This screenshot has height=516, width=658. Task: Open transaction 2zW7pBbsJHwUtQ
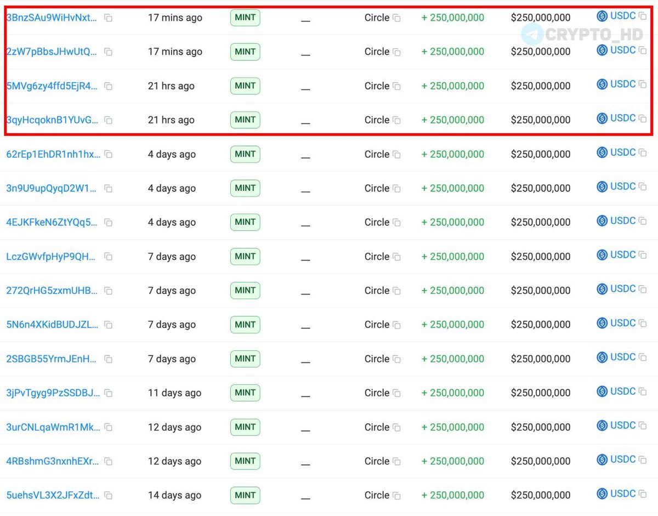coord(52,52)
